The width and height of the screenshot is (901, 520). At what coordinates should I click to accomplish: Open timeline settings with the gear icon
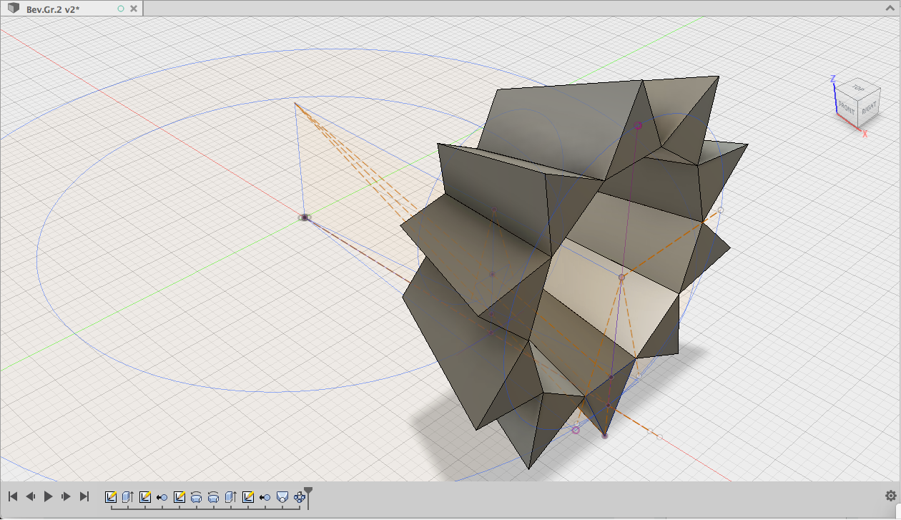coord(890,496)
